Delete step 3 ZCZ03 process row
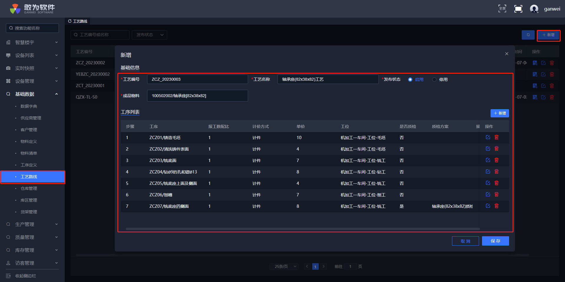 pos(496,160)
